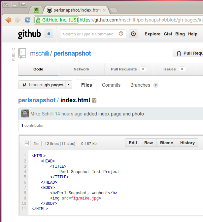Click the 'Perl Snapshot Test Project' code line
Image resolution: width=203 pixels, height=222 pixels.
tap(89, 172)
